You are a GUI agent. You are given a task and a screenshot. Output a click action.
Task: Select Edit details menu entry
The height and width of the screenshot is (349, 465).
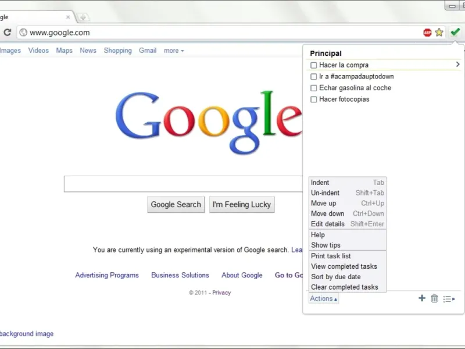click(x=347, y=224)
